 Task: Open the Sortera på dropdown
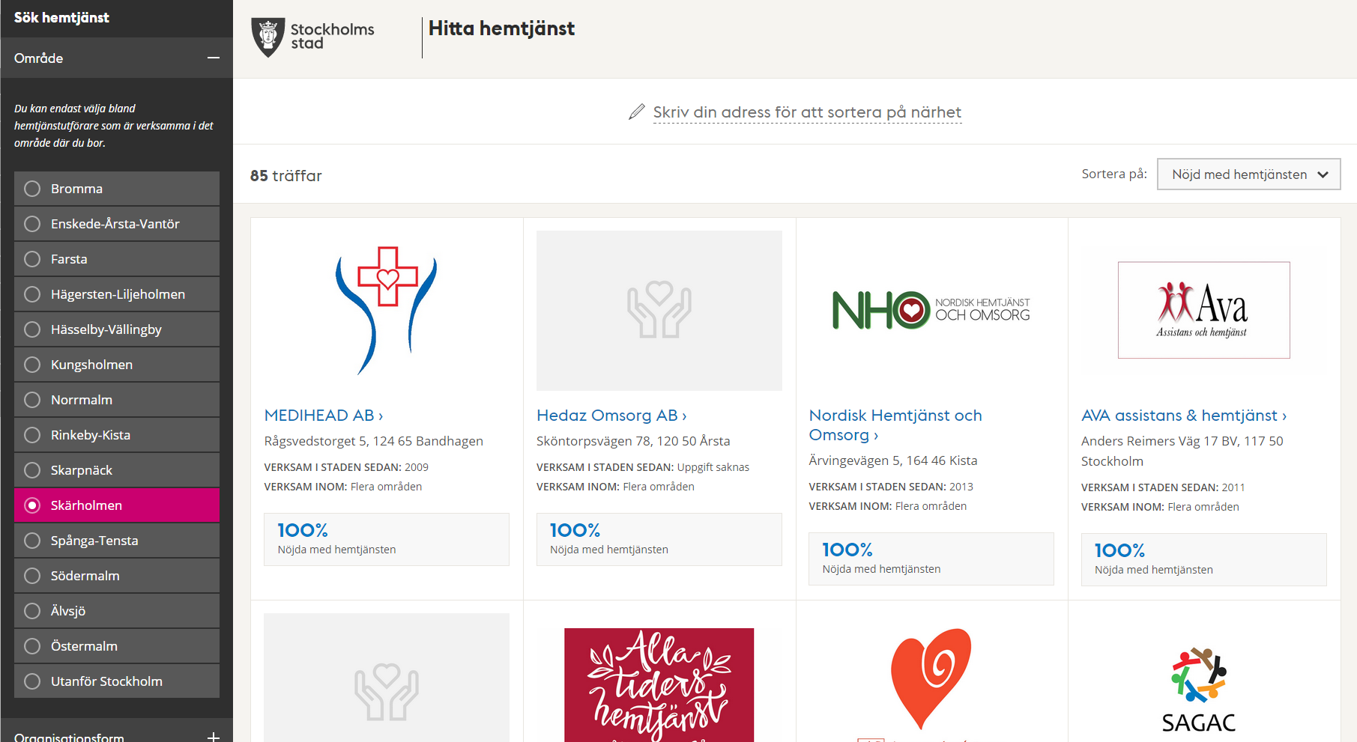(x=1248, y=174)
